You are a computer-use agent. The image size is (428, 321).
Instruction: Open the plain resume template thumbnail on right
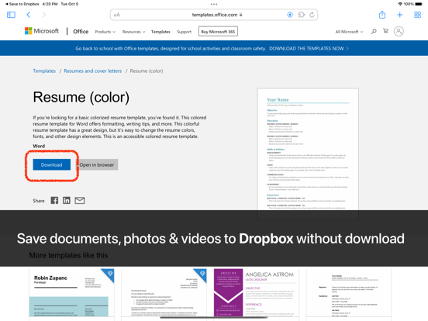click(349, 294)
